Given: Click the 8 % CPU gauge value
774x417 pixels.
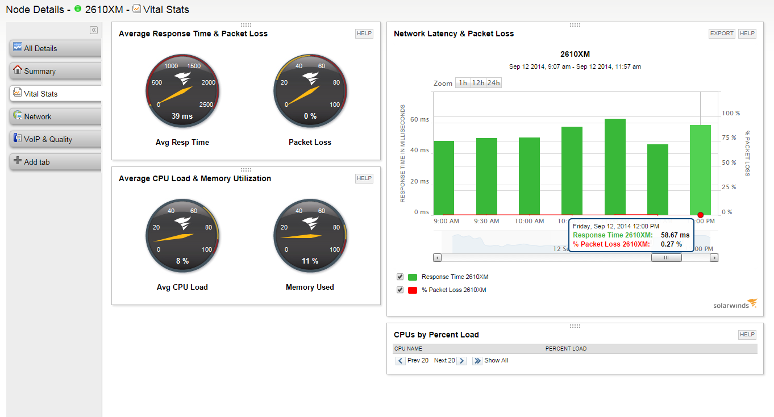Looking at the screenshot, I should (182, 261).
